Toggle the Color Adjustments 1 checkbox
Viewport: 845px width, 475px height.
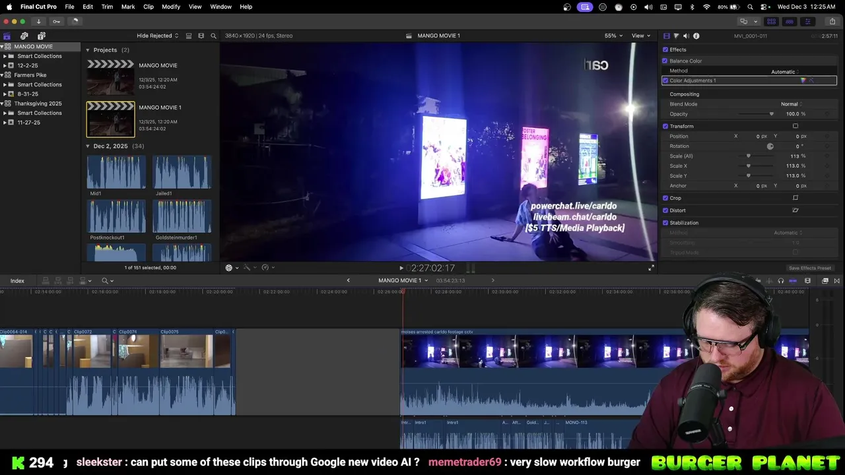coord(665,80)
